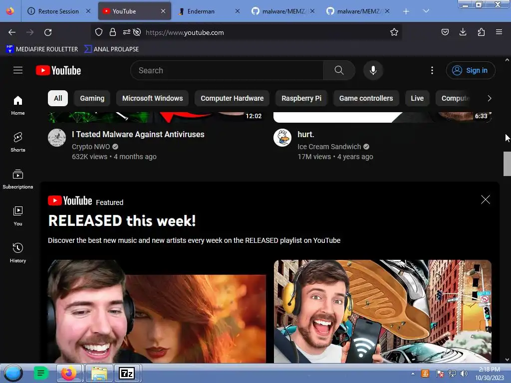Open You section in sidebar
511x383 pixels.
tap(18, 215)
